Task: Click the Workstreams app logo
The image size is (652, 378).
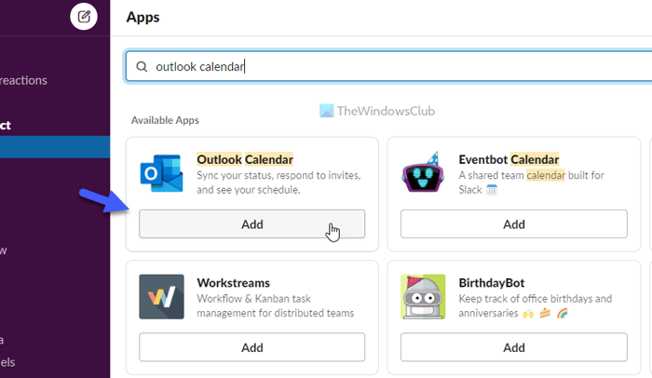Action: (x=159, y=296)
